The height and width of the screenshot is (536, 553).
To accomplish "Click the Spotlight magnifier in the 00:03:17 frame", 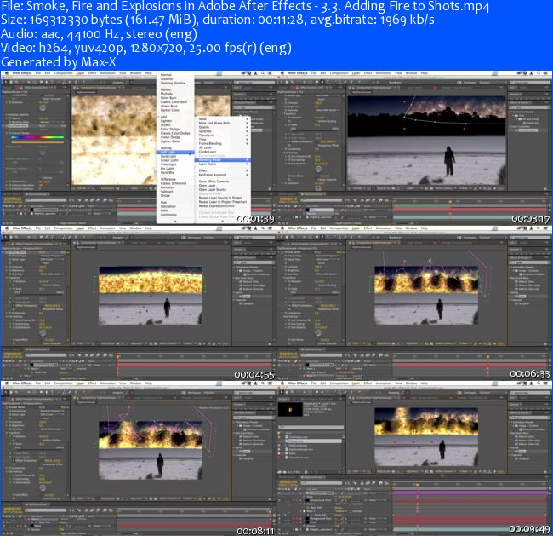I will (x=539, y=73).
